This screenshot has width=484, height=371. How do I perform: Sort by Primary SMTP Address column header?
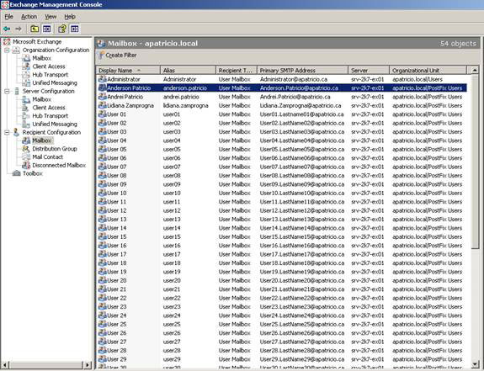click(x=302, y=71)
